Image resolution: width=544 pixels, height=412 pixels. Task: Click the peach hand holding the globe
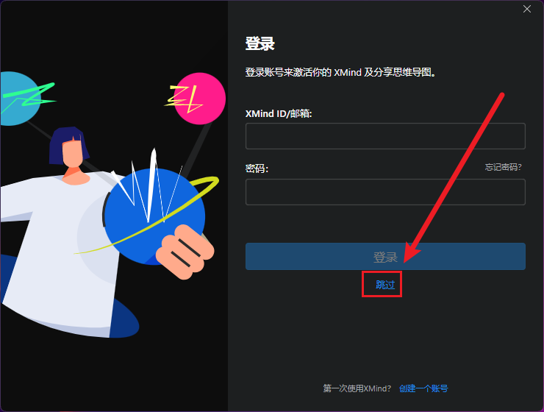(x=185, y=252)
